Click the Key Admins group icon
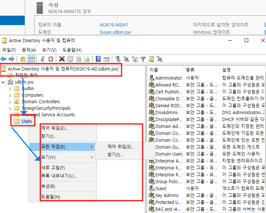 point(152,195)
